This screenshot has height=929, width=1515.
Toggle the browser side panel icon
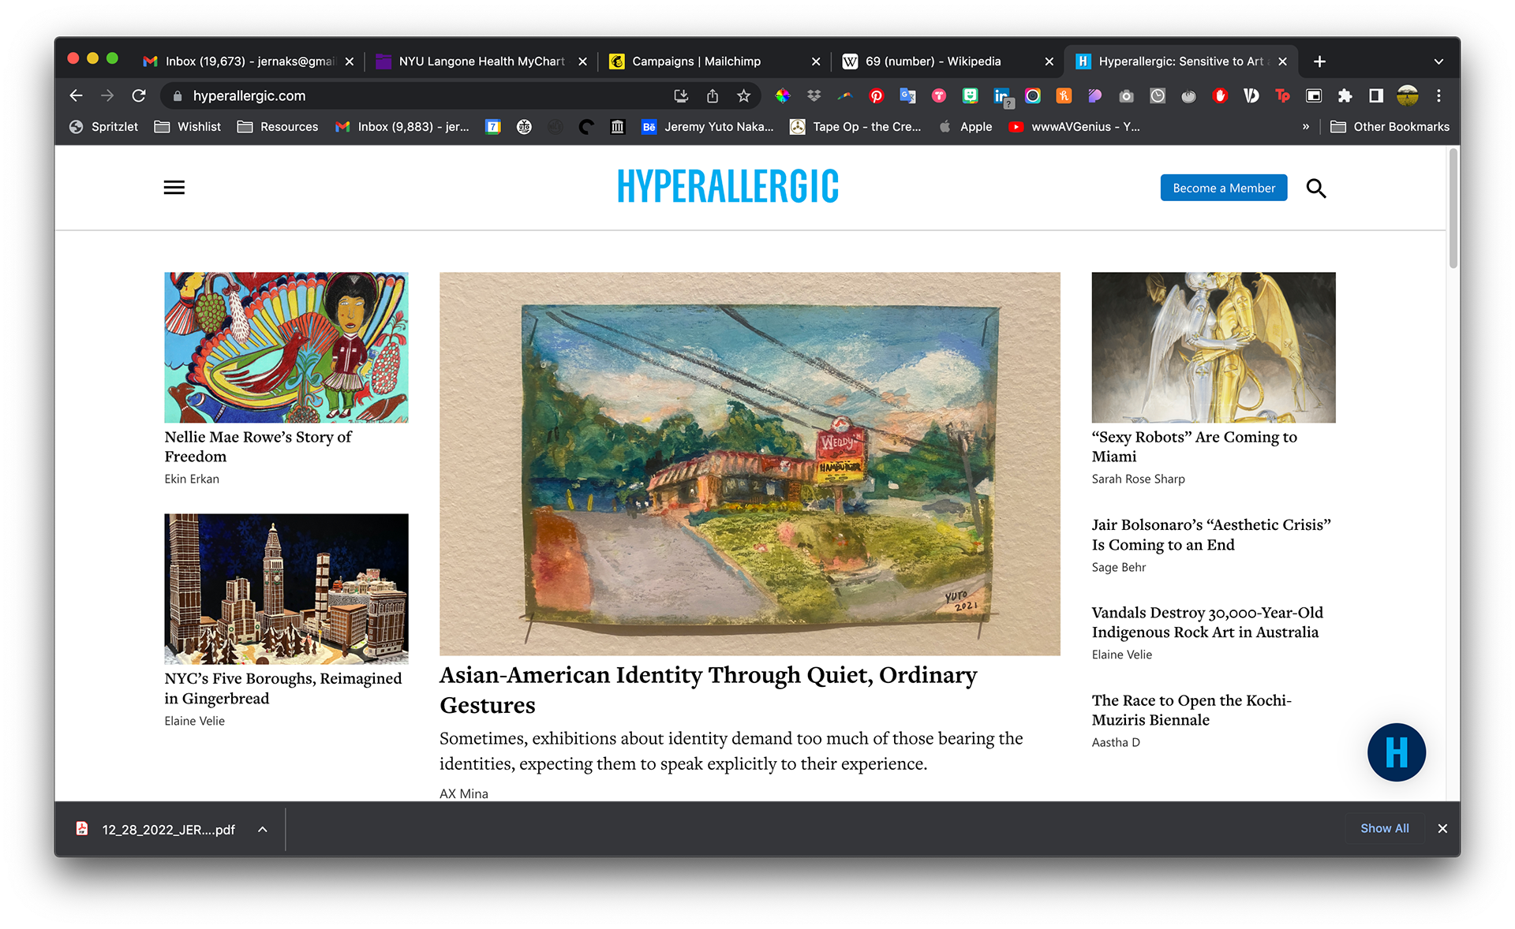(1376, 96)
